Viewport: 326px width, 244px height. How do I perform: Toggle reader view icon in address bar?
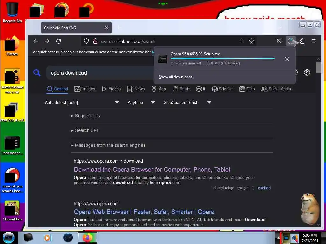coord(242,41)
